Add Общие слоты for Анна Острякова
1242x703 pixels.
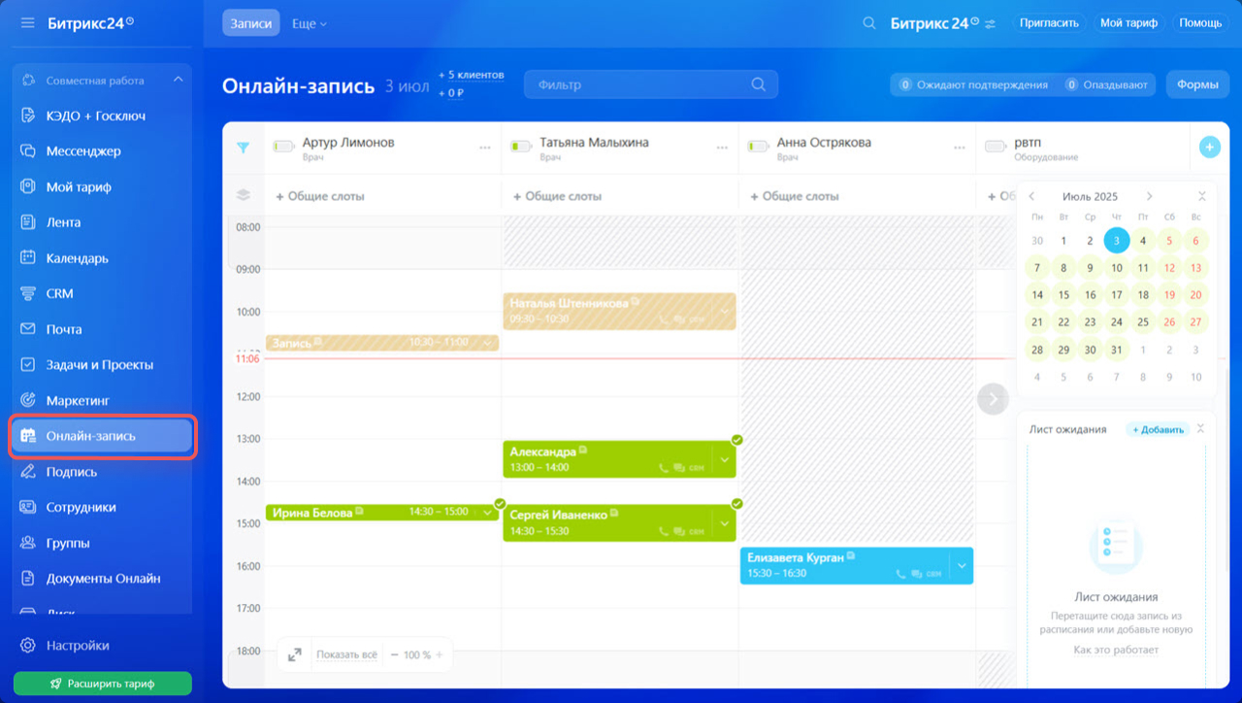pos(796,196)
